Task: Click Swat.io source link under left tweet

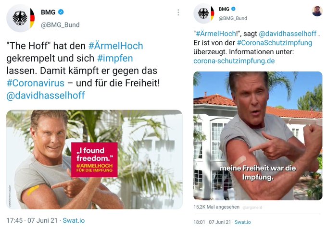Action: coord(74,220)
